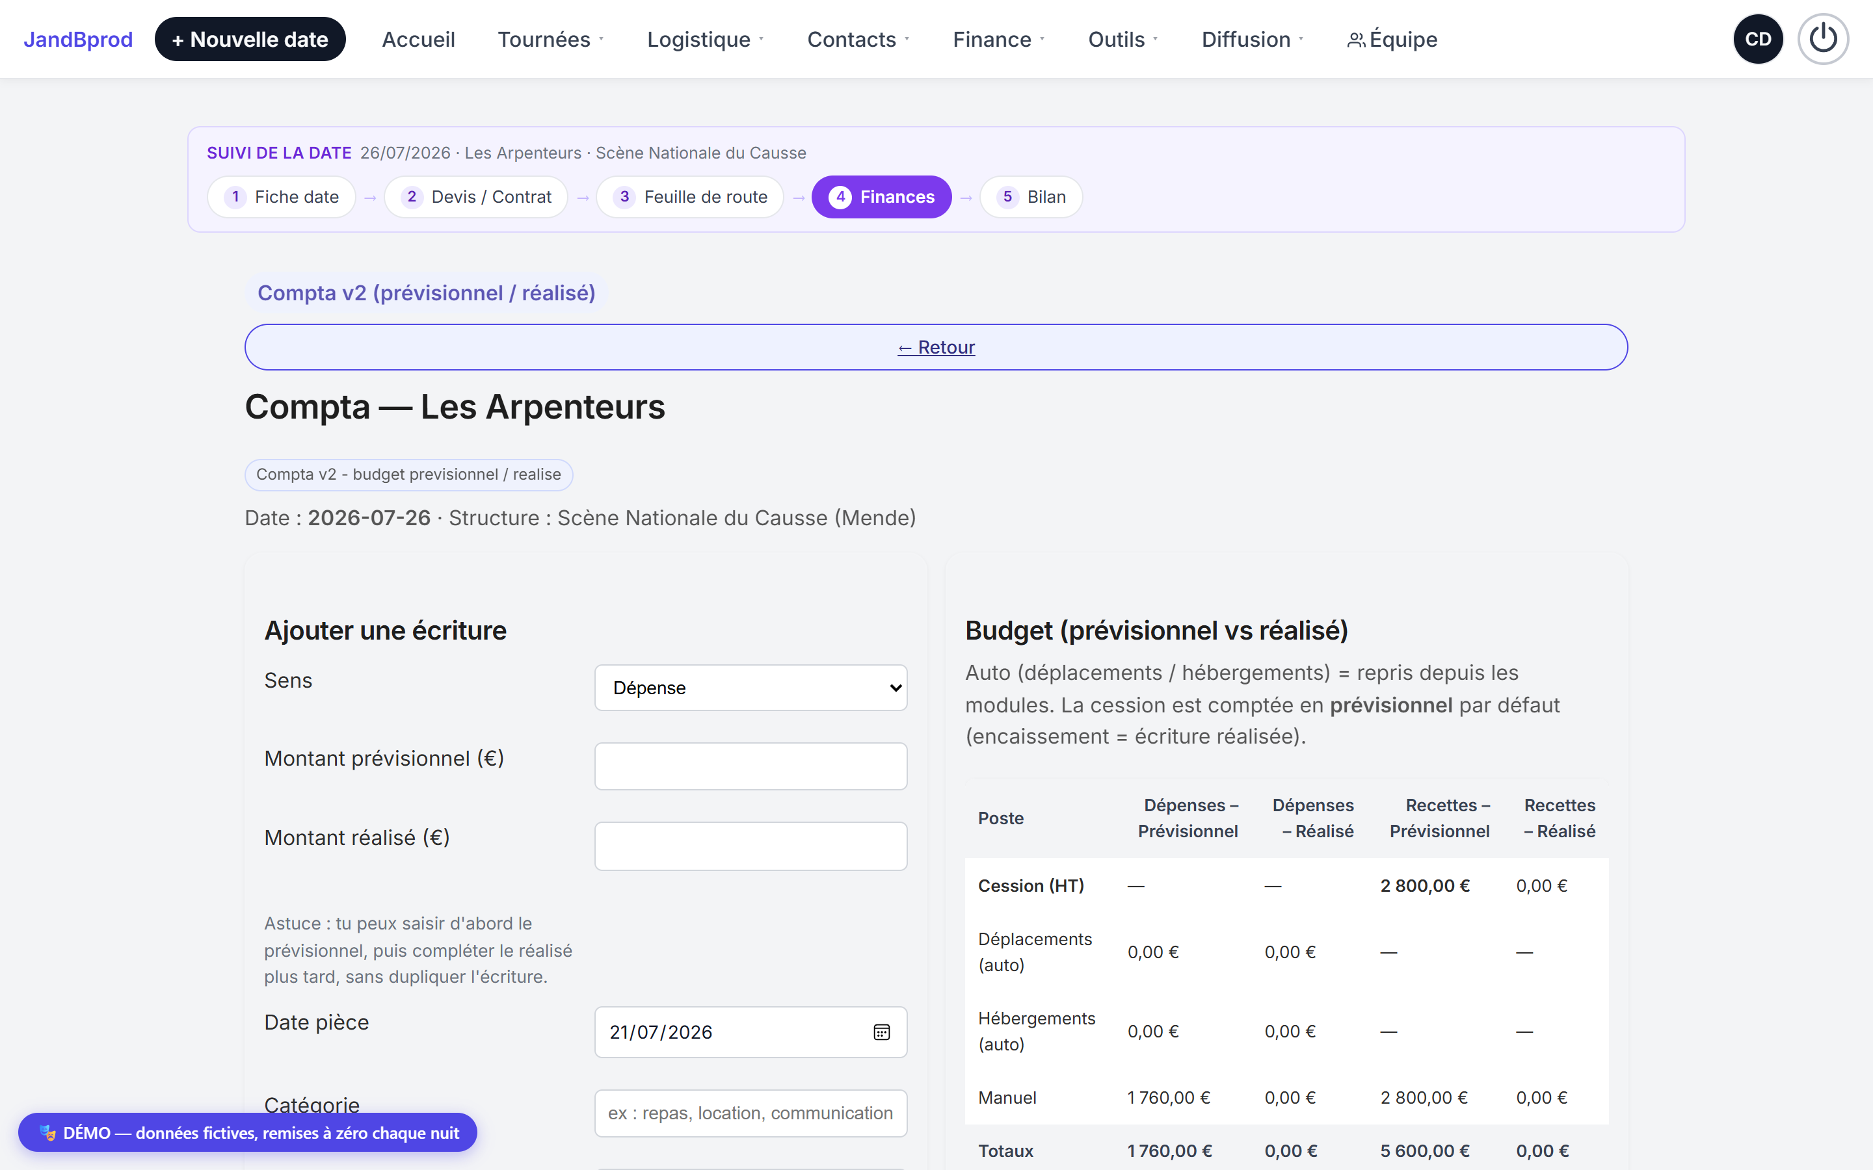The width and height of the screenshot is (1873, 1170).
Task: Open the Sens dropdown
Action: click(750, 687)
